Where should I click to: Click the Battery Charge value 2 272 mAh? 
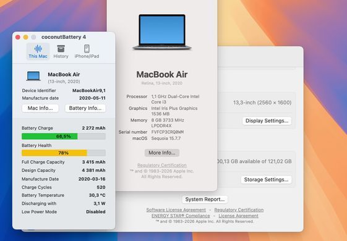[x=93, y=129]
